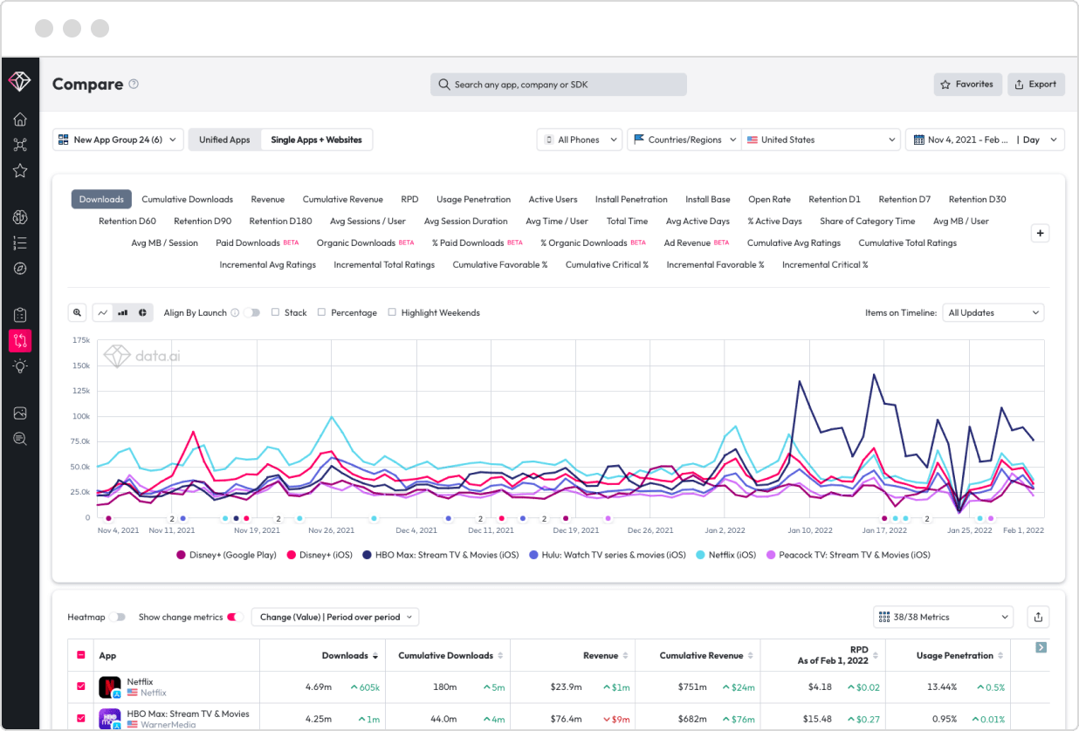This screenshot has width=1079, height=731.
Task: Toggle the select-all apps checkbox in header
Action: coord(81,655)
